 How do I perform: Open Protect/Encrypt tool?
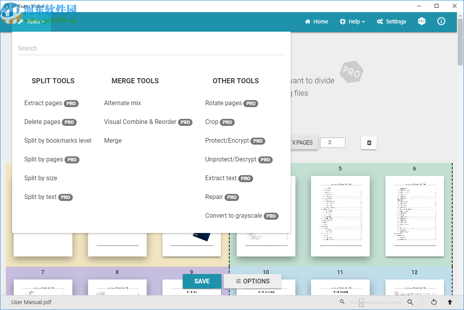[x=235, y=140]
